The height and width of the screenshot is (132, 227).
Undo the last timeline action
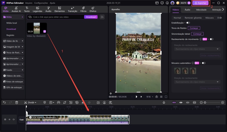click(4, 102)
